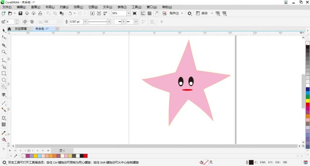The image size is (310, 166).
Task: Select the Spiral tool in toolbox
Action: [4, 86]
